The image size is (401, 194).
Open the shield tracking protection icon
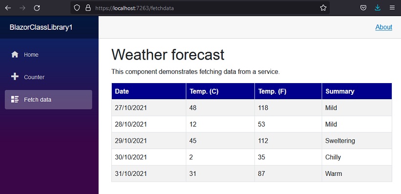point(77,8)
